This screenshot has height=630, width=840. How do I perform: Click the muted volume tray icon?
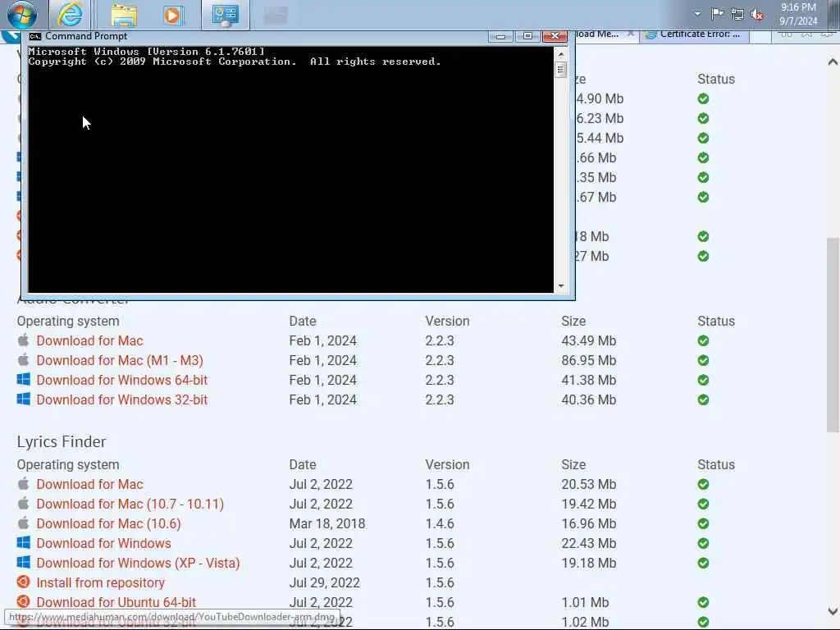pos(757,15)
